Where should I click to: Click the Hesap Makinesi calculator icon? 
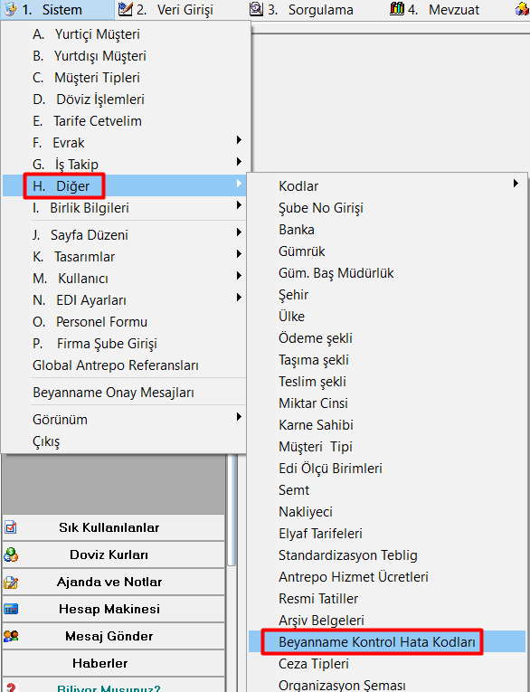tap(11, 609)
